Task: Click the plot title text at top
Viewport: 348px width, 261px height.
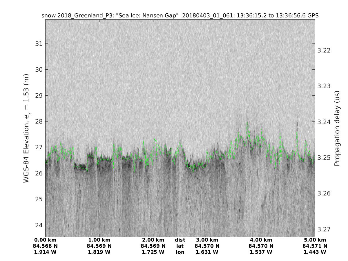Action: 180,16
